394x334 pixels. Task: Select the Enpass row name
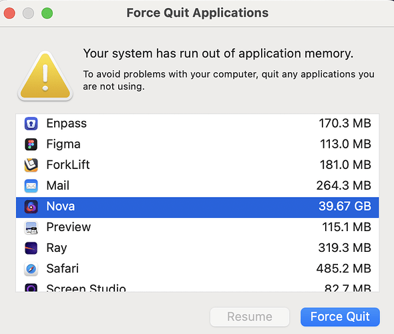(67, 124)
